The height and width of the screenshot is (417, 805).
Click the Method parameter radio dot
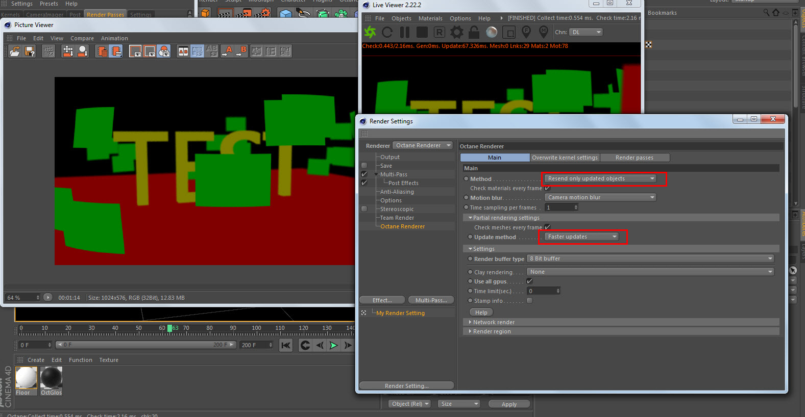pos(466,179)
